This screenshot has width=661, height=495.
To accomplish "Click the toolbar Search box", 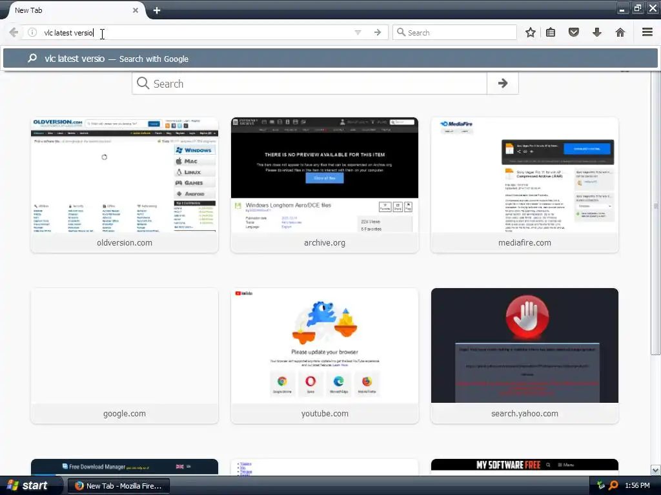I will click(x=454, y=32).
